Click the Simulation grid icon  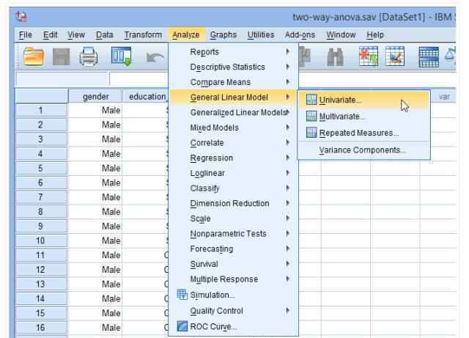[x=182, y=295]
